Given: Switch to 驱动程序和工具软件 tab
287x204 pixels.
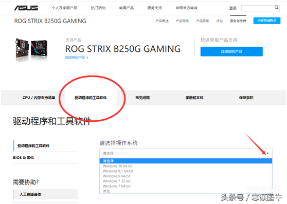Looking at the screenshot, I should coord(91,98).
